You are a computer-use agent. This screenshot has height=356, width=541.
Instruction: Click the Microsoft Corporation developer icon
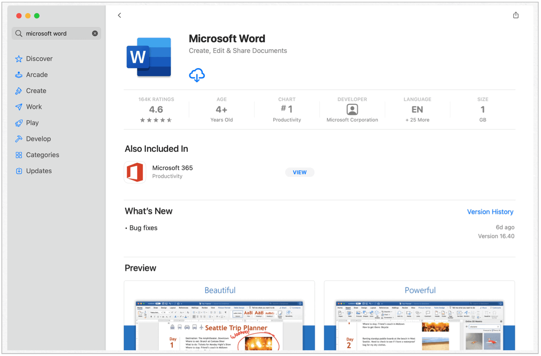coord(352,109)
